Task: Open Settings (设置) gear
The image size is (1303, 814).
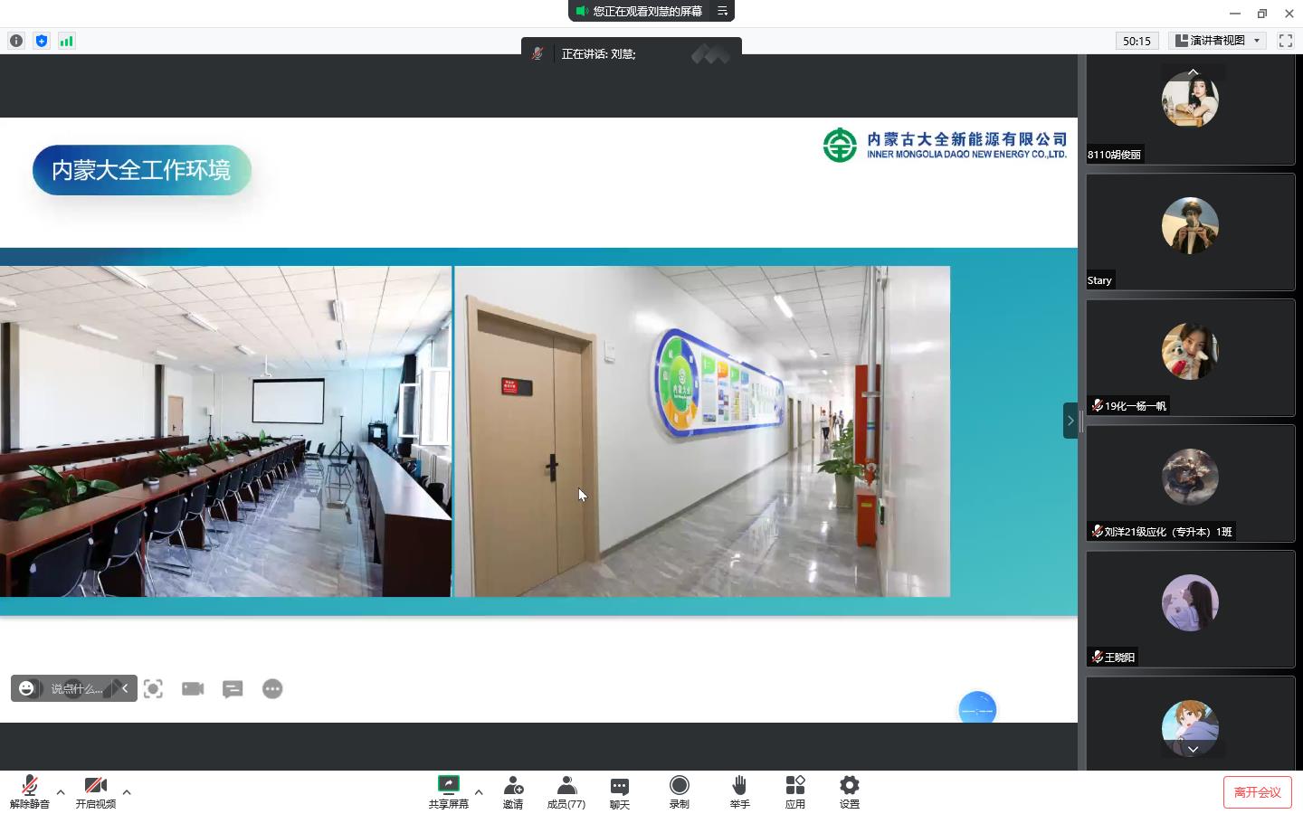Action: [x=849, y=791]
